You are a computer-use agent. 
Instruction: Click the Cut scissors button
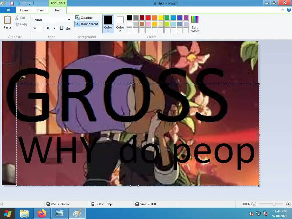[x=20, y=18]
